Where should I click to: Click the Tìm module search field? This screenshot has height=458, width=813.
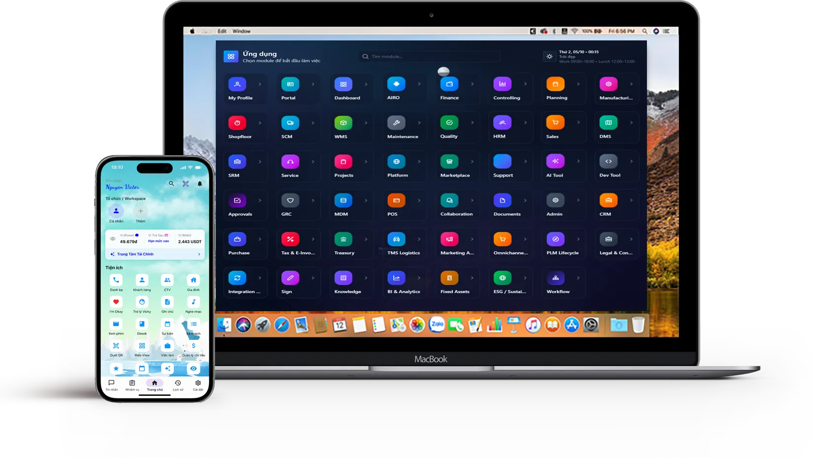(429, 57)
